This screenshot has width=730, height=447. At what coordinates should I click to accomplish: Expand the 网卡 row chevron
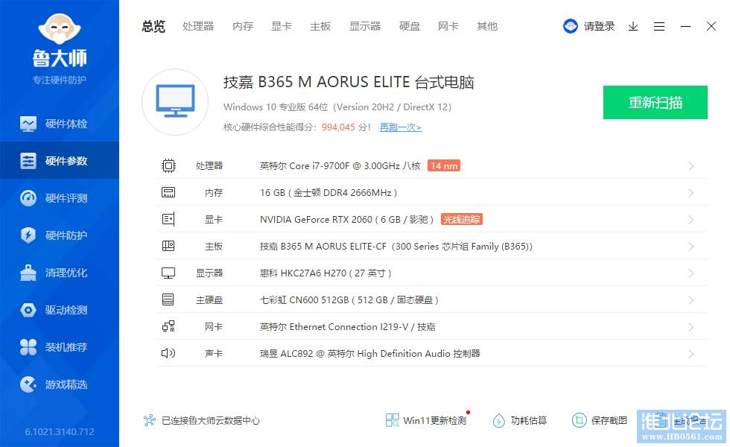point(691,327)
